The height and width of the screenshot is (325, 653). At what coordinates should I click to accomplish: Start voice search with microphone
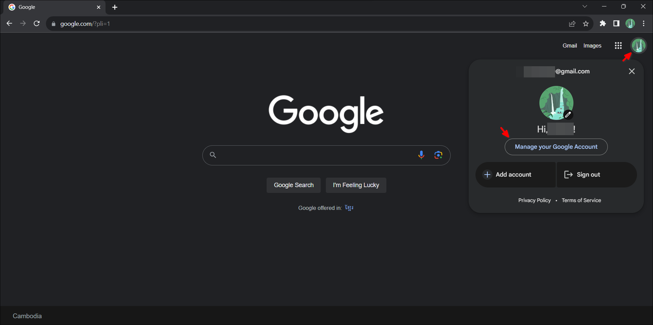point(421,155)
